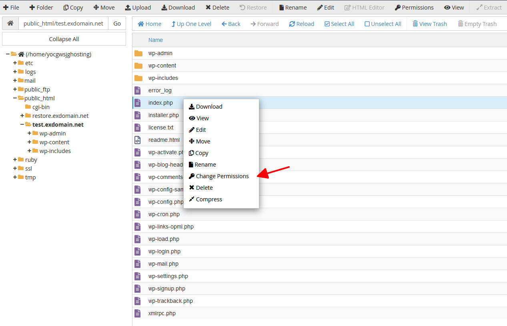Click the Move toolbar button
This screenshot has height=326, width=507.
point(104,8)
